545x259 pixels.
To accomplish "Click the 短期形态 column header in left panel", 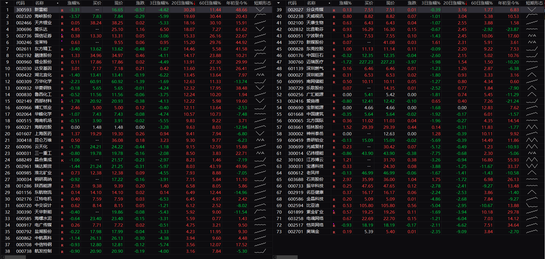I will 262,3.
